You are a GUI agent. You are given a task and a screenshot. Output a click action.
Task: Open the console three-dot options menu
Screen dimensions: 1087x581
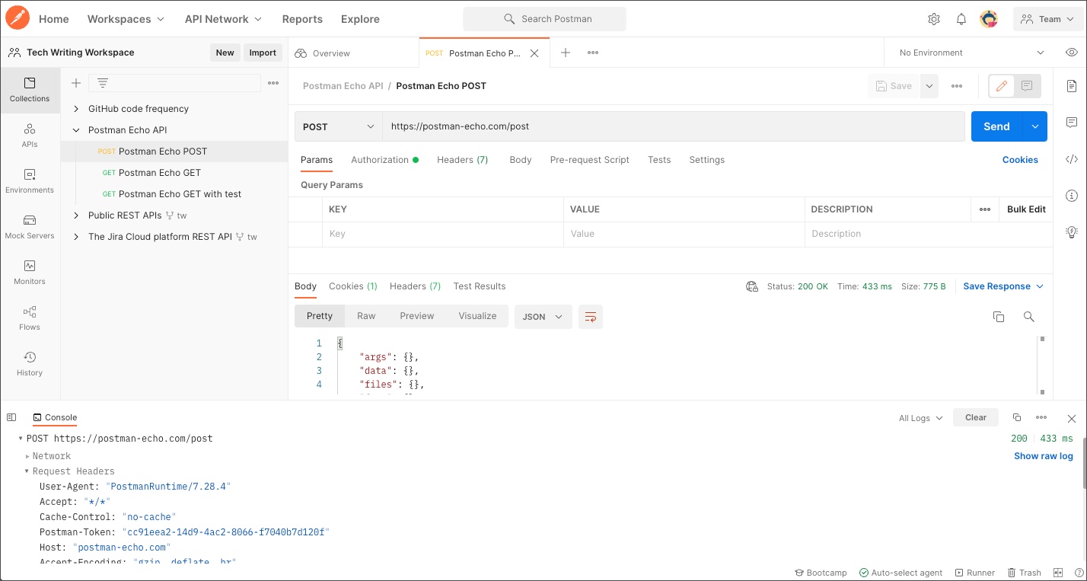1041,417
